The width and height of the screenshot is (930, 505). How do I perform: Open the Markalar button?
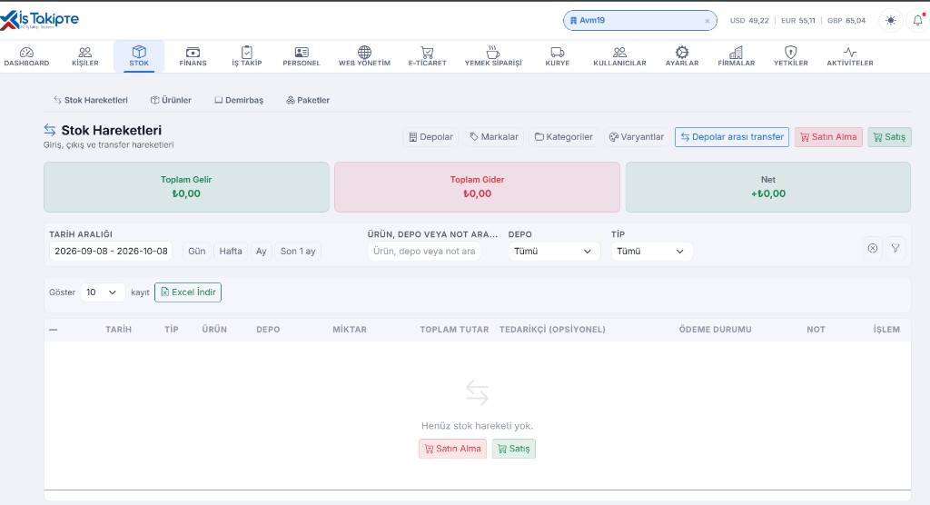pyautogui.click(x=494, y=137)
